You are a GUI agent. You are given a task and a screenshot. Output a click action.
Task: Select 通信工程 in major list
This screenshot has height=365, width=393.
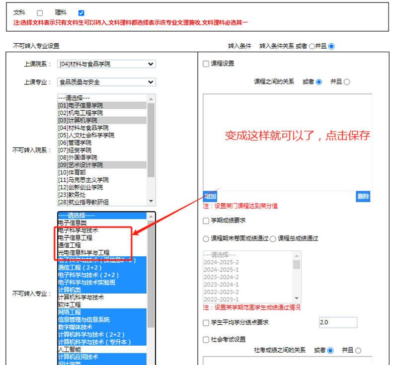click(x=102, y=245)
